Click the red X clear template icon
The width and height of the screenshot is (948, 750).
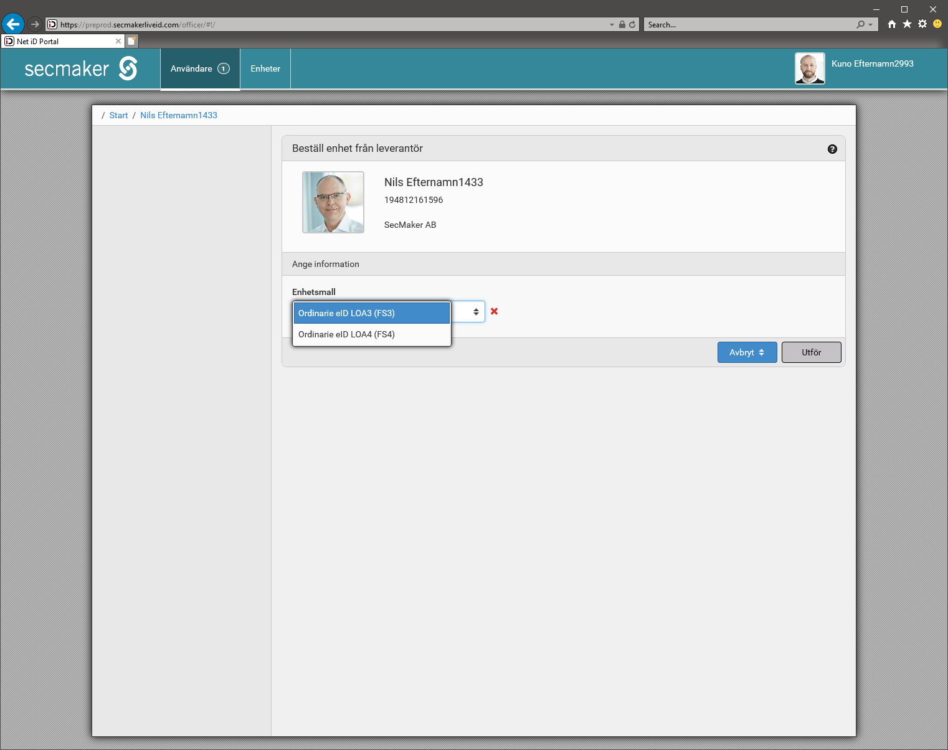[x=494, y=311]
